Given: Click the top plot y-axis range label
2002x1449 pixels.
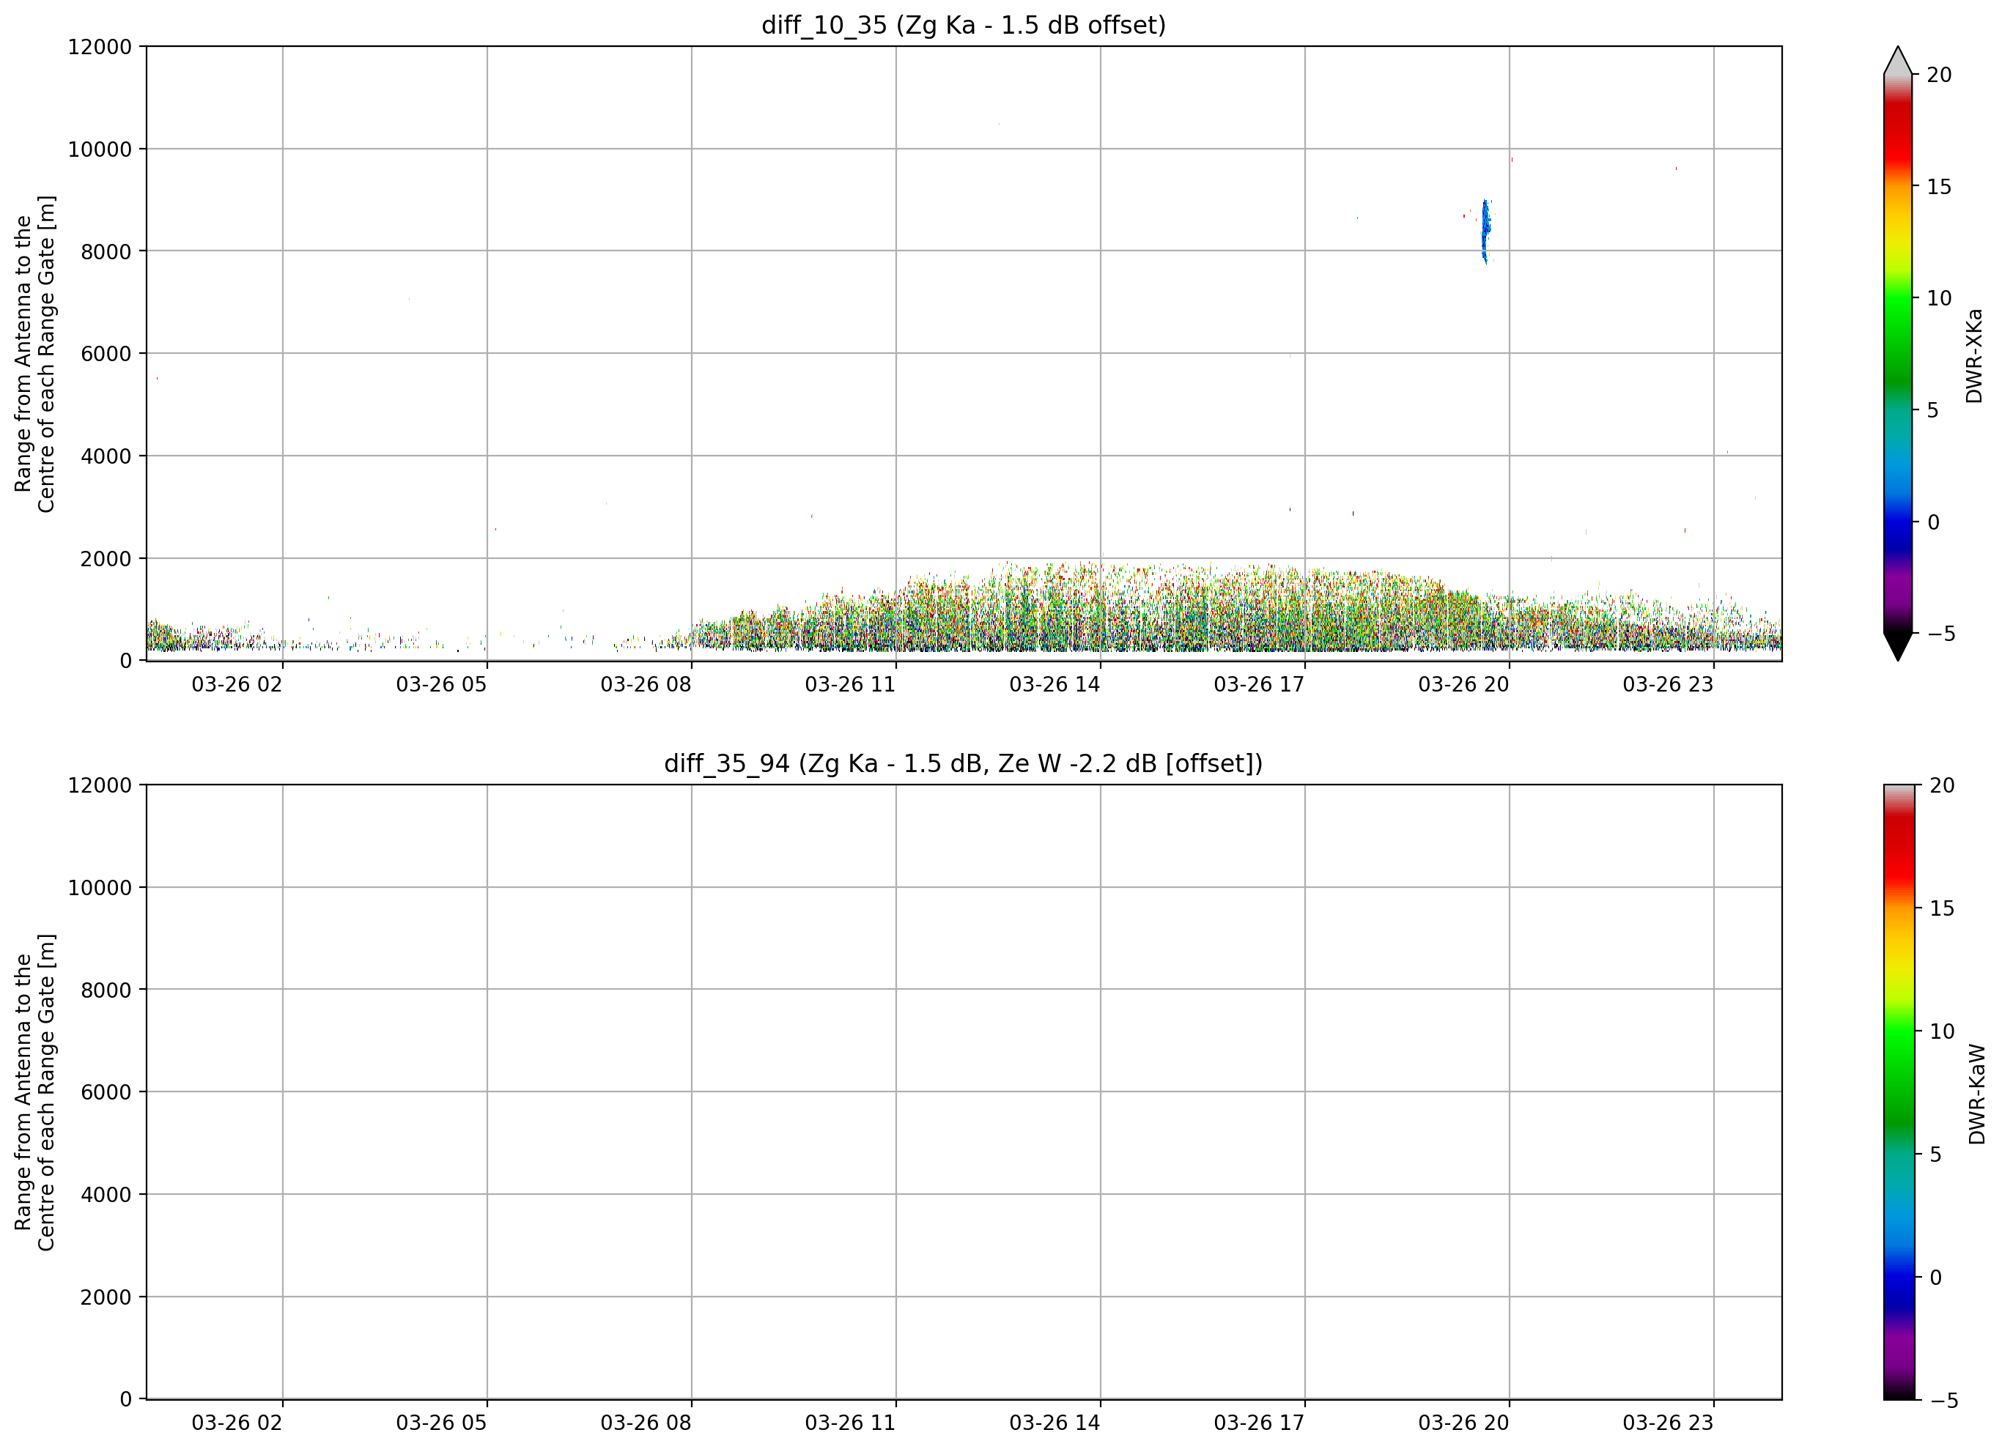Looking at the screenshot, I should [34, 354].
